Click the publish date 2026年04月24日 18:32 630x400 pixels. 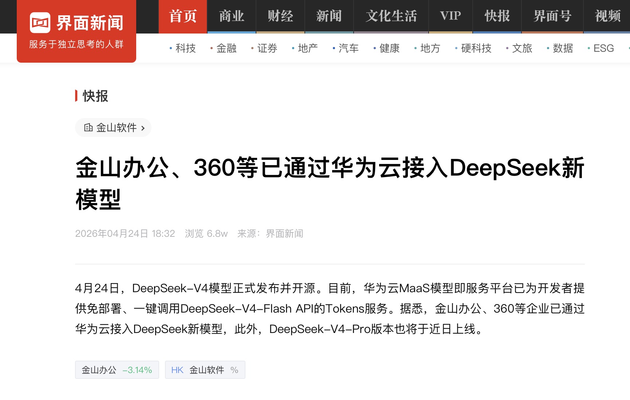pos(125,234)
